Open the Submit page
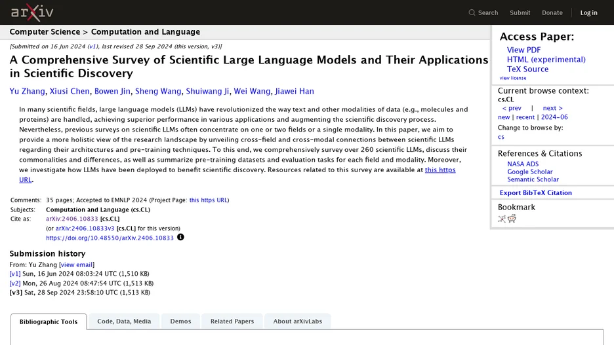The height and width of the screenshot is (345, 614). click(x=520, y=12)
